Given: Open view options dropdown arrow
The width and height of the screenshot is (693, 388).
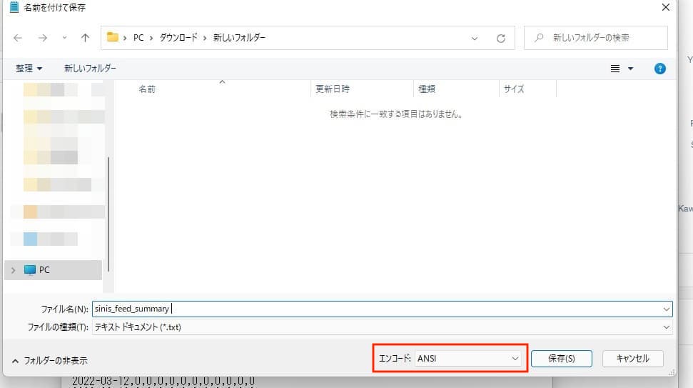Looking at the screenshot, I should (631, 69).
